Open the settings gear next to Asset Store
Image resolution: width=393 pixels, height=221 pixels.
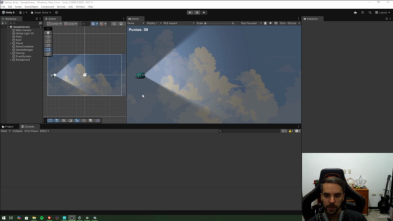coord(56,12)
